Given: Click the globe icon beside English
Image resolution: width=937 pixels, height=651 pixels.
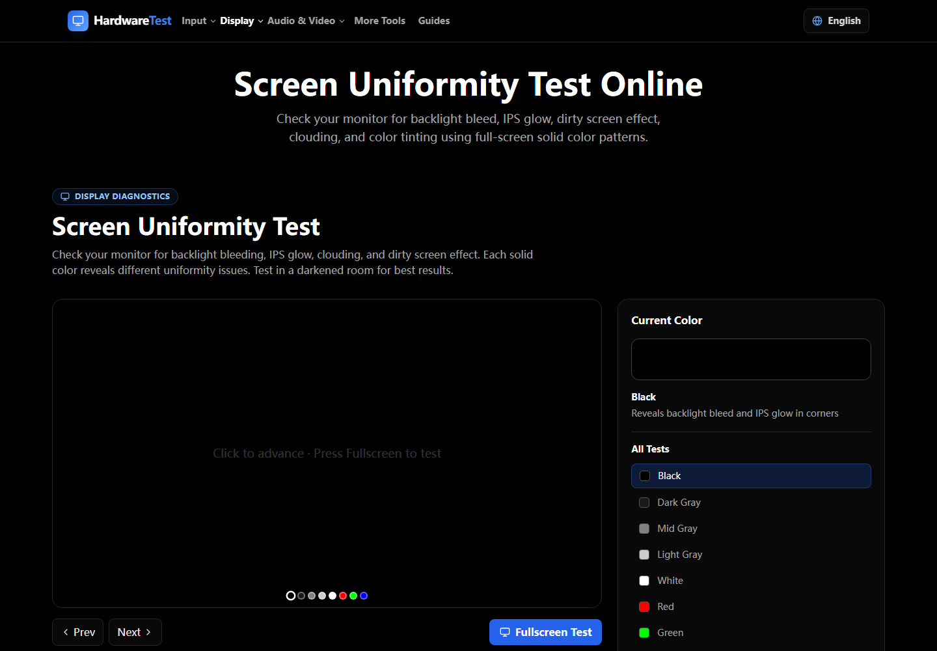Looking at the screenshot, I should coord(817,21).
